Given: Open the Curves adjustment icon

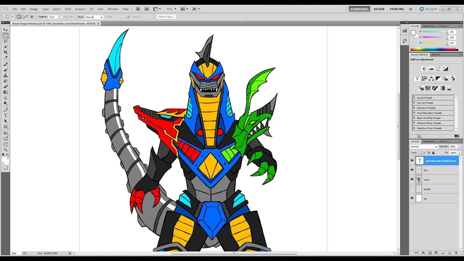Looking at the screenshot, I should click(x=438, y=69).
